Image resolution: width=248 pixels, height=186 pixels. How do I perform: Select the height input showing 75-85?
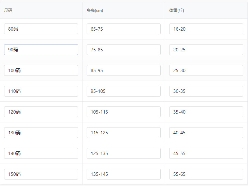tap(124, 50)
